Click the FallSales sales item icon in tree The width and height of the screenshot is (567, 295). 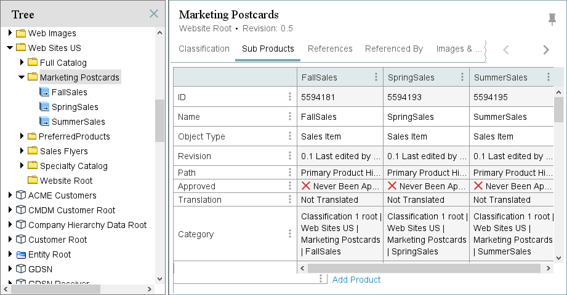44,92
